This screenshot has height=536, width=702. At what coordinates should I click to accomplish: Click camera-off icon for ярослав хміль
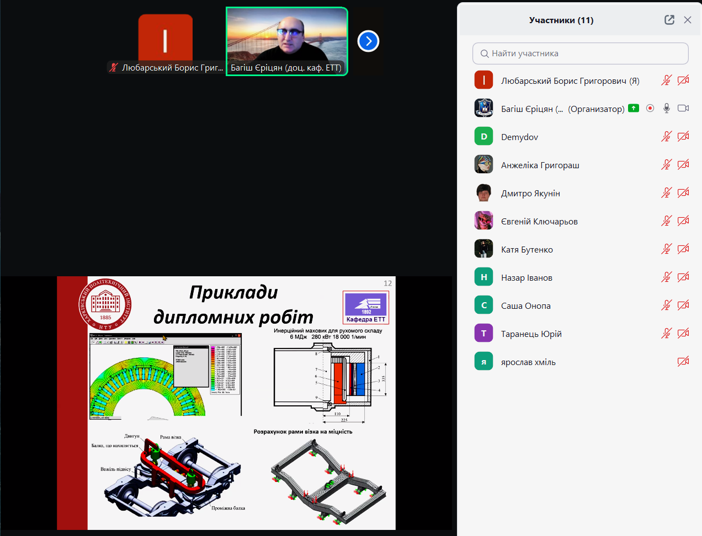[683, 361]
